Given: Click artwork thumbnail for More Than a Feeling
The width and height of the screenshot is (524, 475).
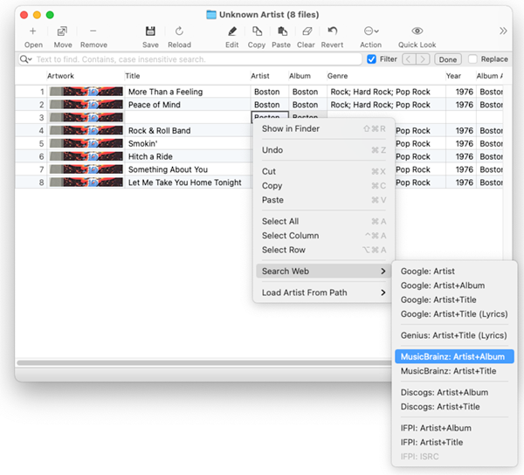Looking at the screenshot, I should coord(86,92).
